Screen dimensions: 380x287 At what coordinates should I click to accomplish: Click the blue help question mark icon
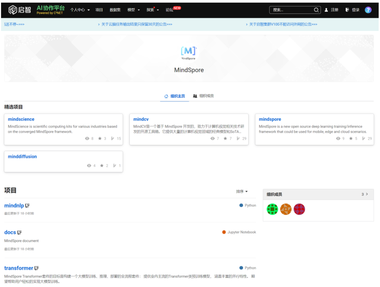[x=368, y=10]
